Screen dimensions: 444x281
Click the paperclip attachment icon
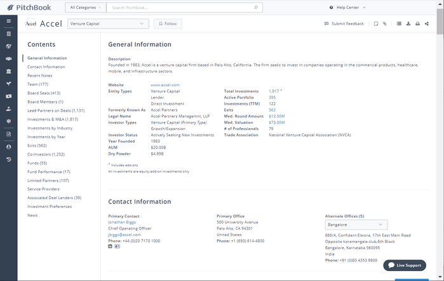384,23
